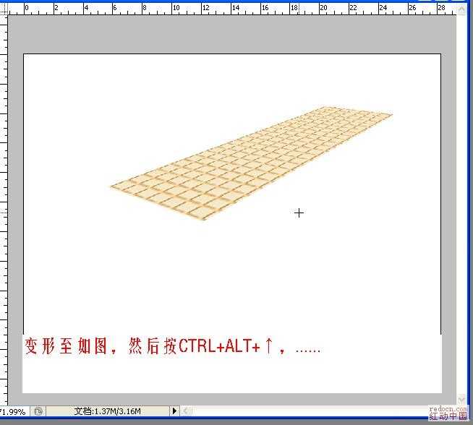
Task: Click the 0 mark on horizontal ruler
Action: point(27,8)
